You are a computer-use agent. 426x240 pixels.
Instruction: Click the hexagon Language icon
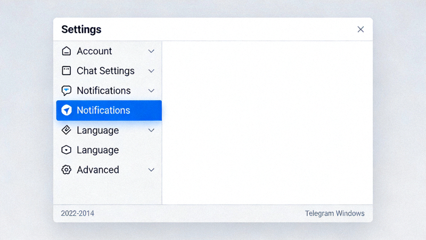click(x=66, y=150)
